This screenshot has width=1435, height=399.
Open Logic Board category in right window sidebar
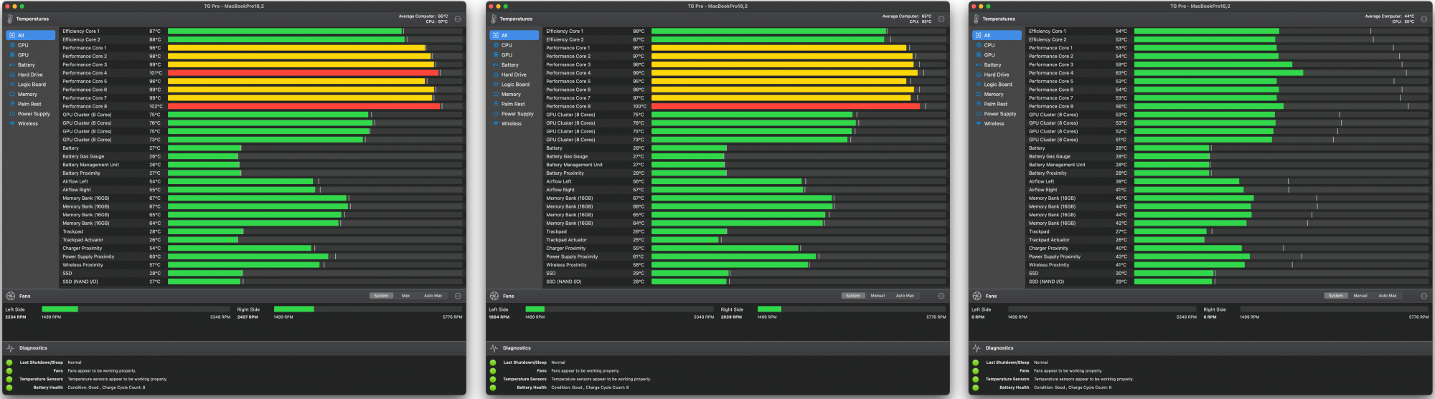[x=997, y=85]
